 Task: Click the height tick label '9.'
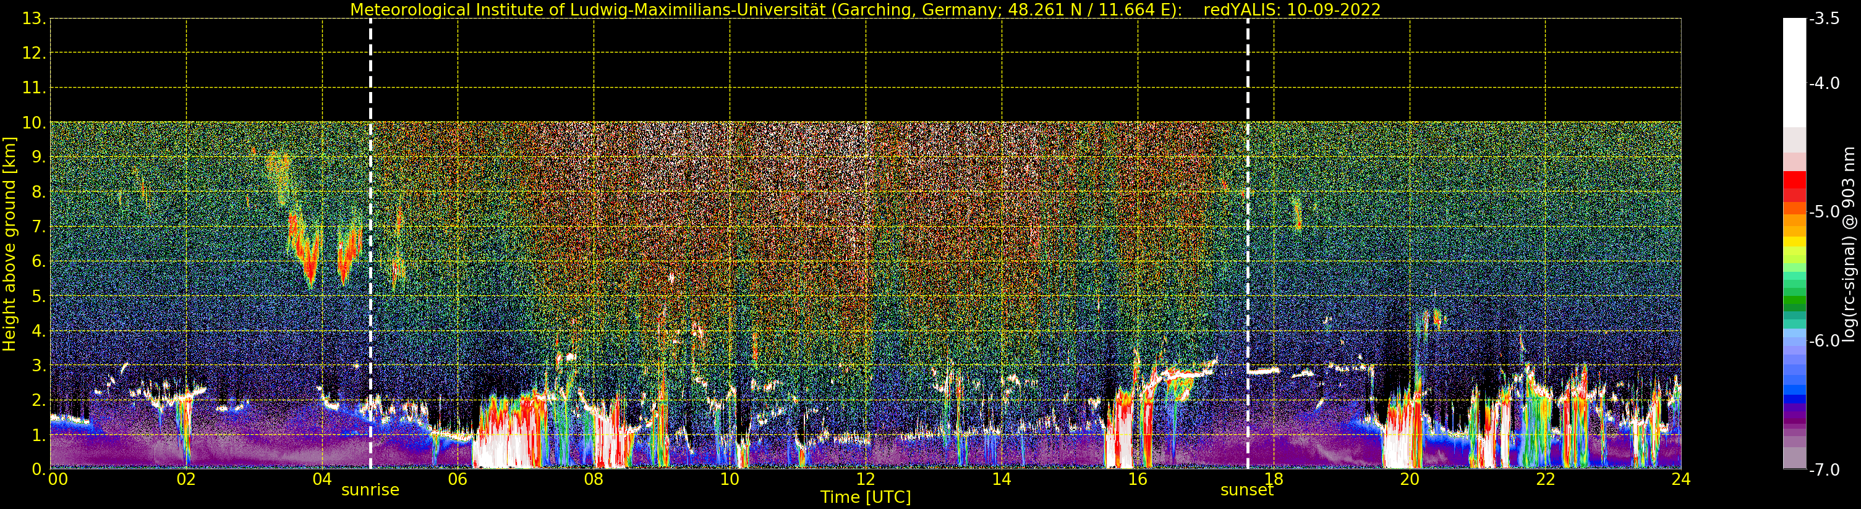tap(39, 158)
